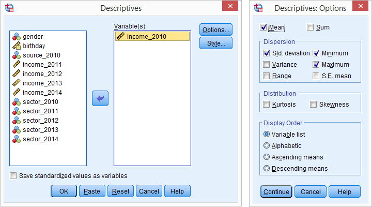Tick the Skewness checkbox
This screenshot has height=207, width=372.
[314, 105]
